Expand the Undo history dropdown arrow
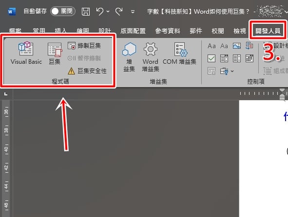Screen dimensions: 288x217 pyautogui.click(x=108, y=12)
